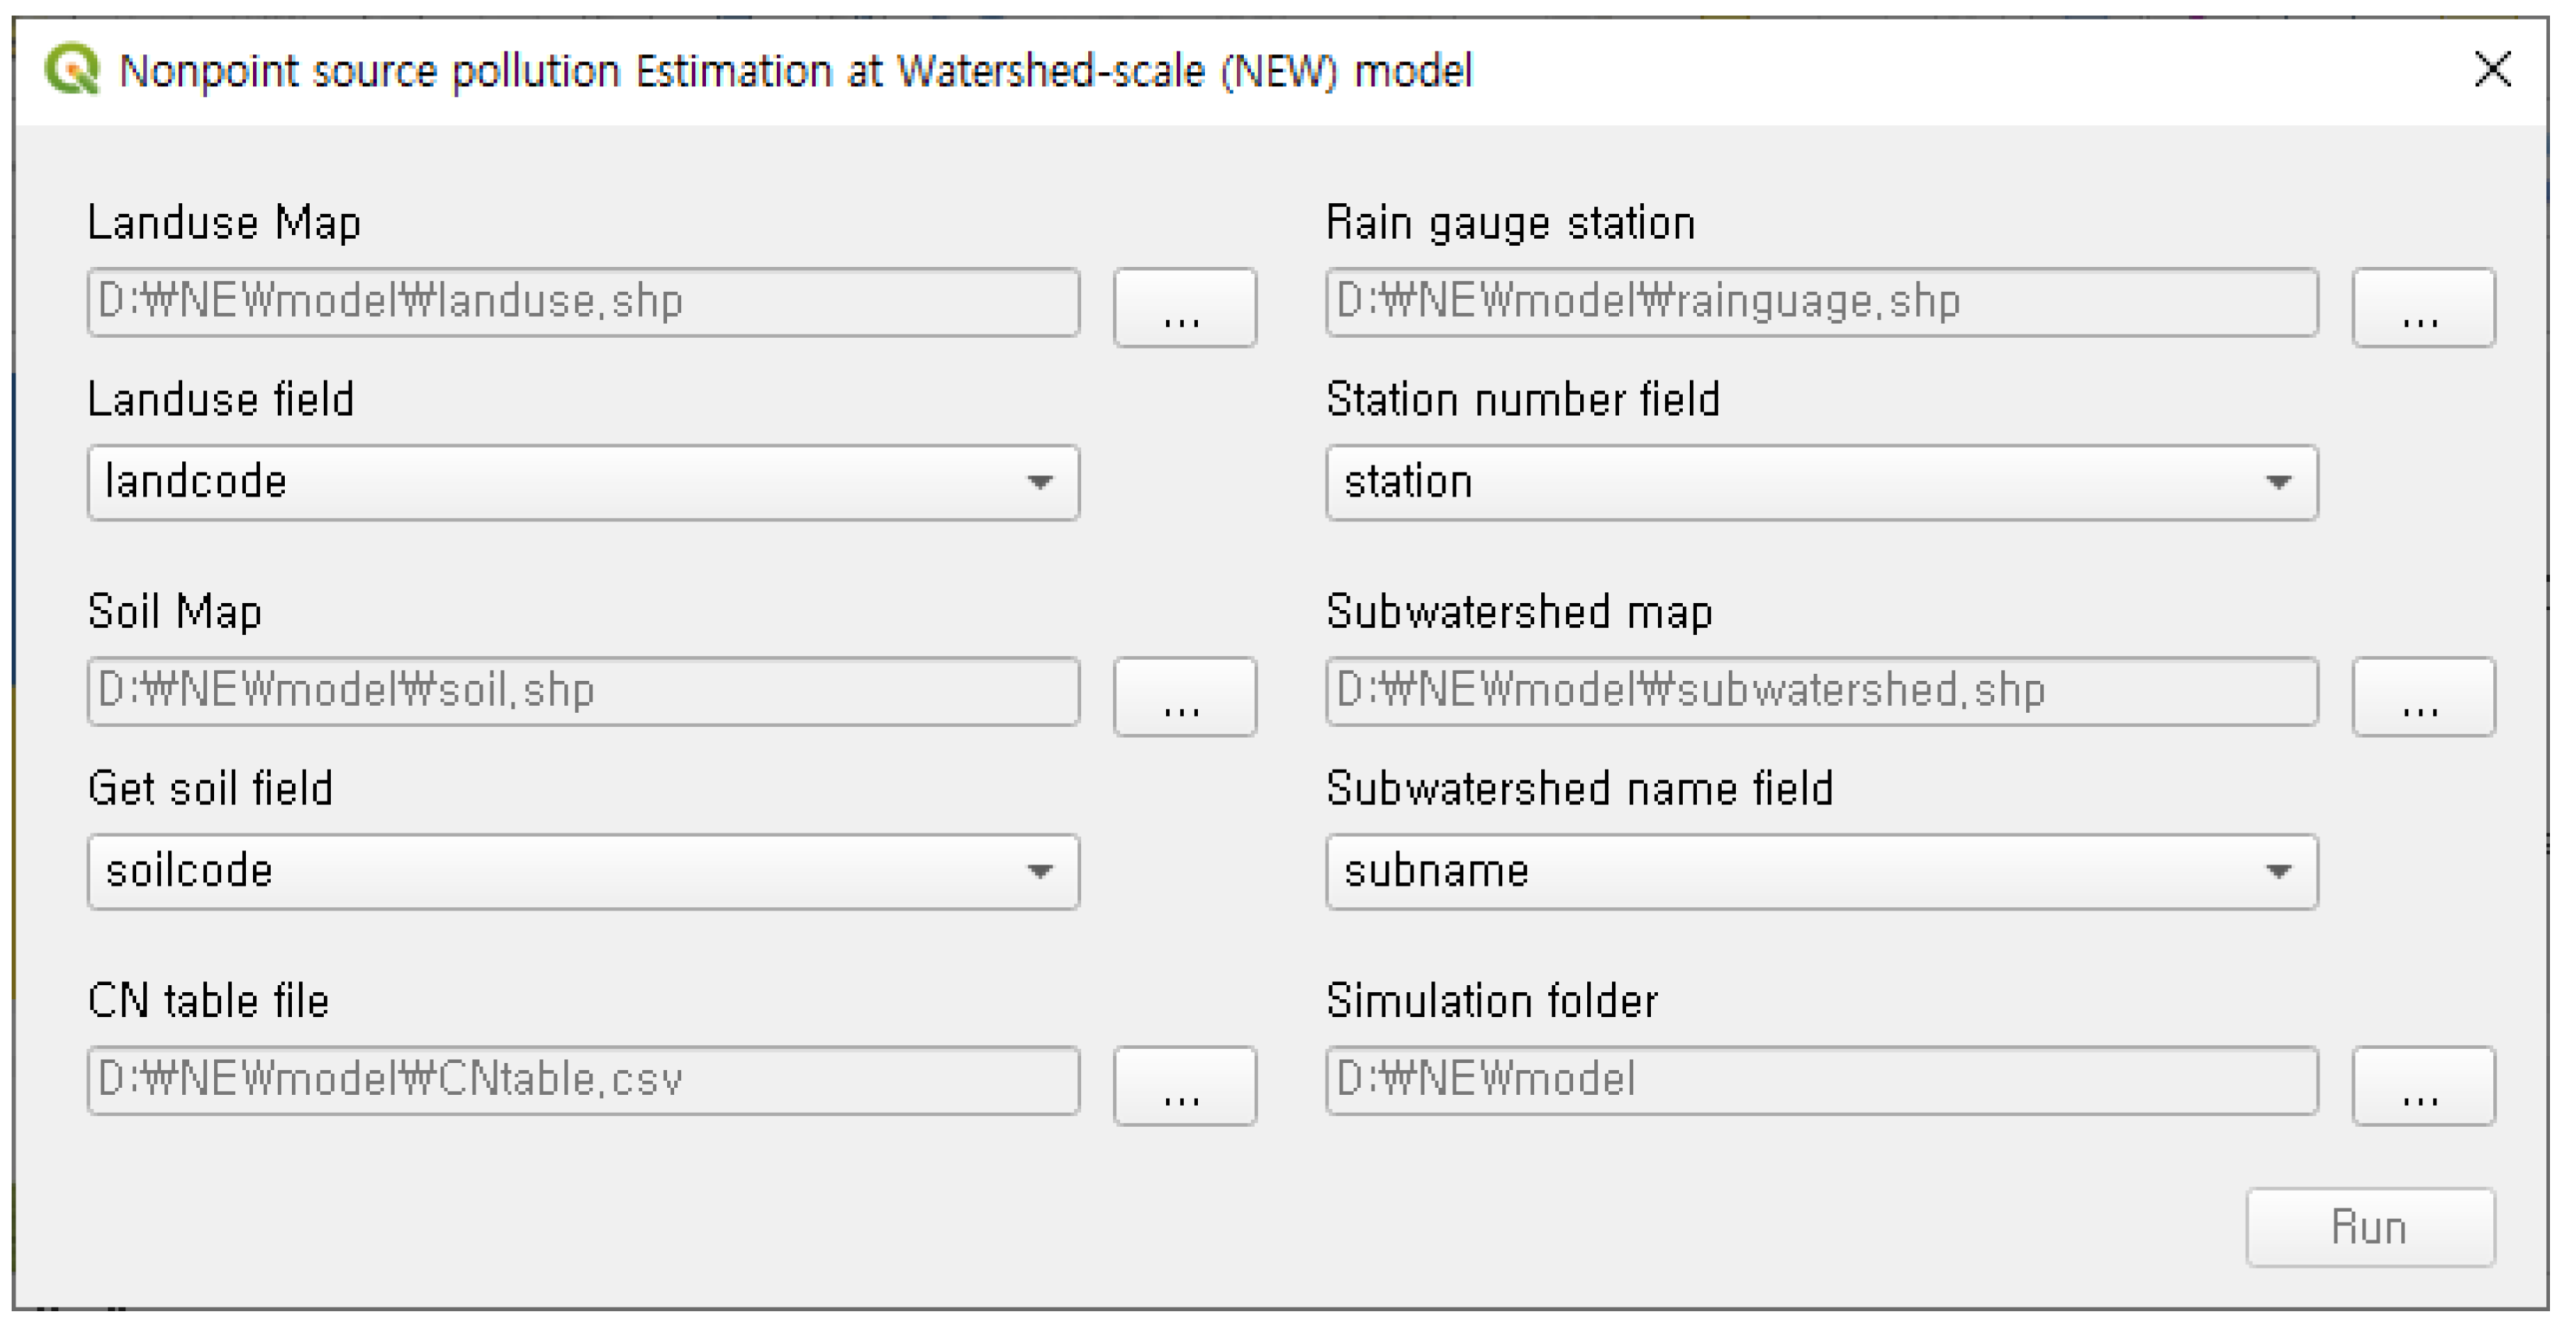Viewport: 2564px width, 1326px height.
Task: Browse for the Simulation folder
Action: (2422, 1086)
